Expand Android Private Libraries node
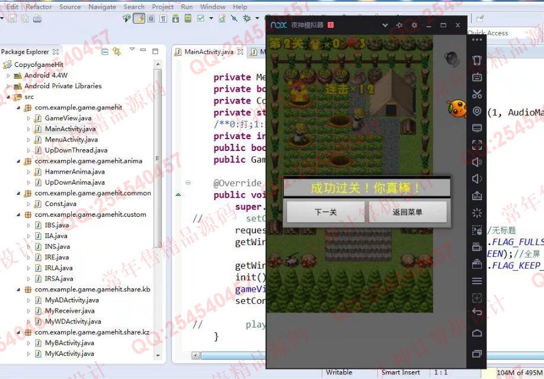The height and width of the screenshot is (379, 544). (8, 86)
